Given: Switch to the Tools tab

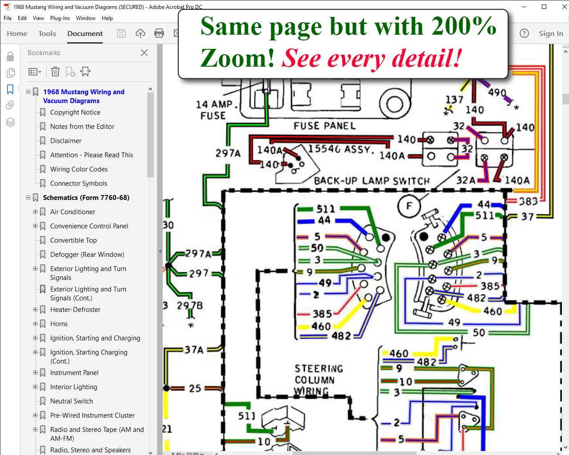Looking at the screenshot, I should 47,33.
